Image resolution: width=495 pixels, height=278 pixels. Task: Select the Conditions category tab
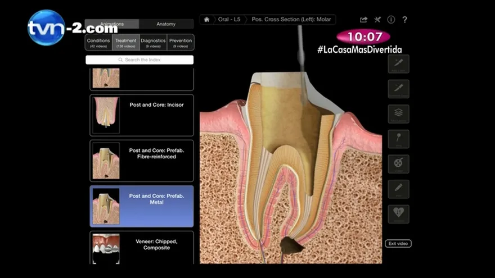[98, 43]
